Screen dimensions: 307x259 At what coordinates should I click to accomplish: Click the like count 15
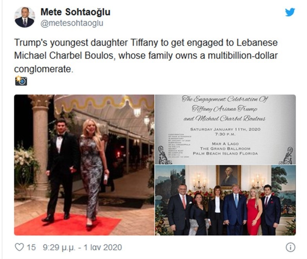tap(32, 247)
